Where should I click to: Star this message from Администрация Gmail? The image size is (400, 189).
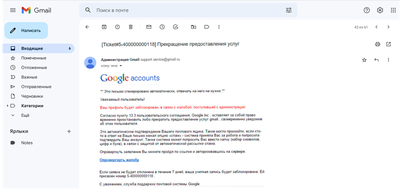point(364,60)
